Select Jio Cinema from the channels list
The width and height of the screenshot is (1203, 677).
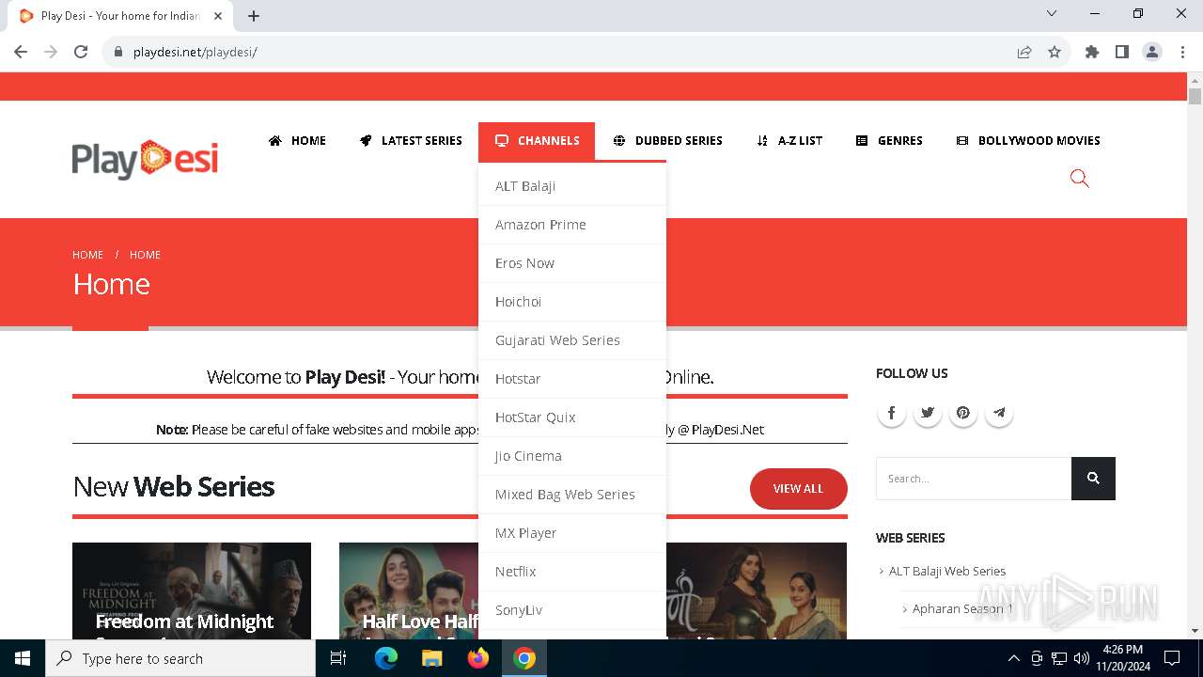pyautogui.click(x=572, y=456)
